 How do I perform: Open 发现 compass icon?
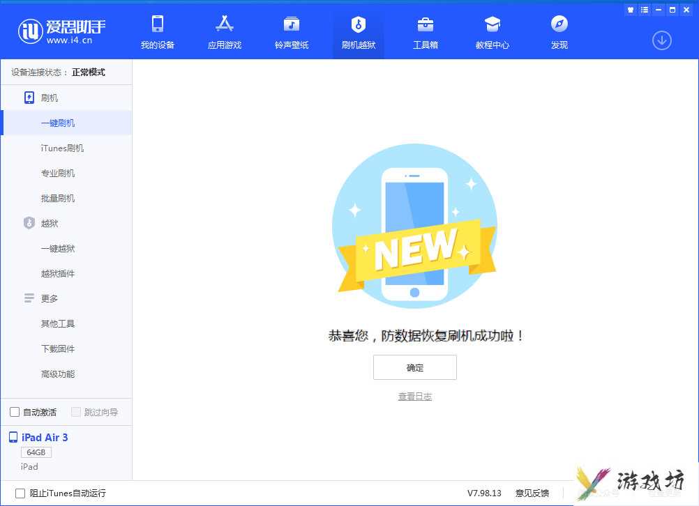(559, 24)
